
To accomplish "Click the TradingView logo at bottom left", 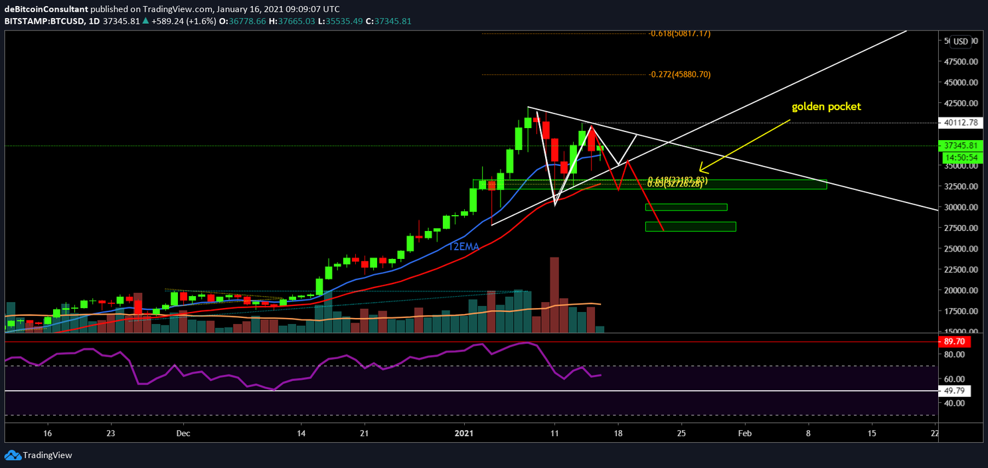I will point(39,455).
